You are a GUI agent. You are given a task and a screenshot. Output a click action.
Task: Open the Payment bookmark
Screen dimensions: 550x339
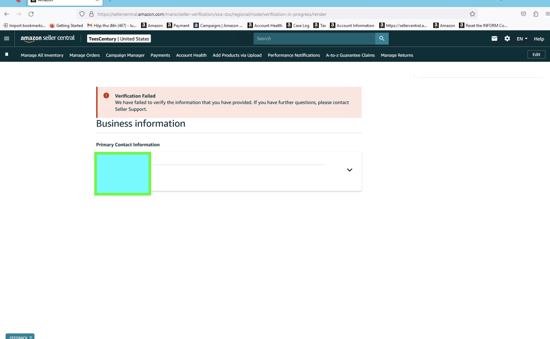[x=178, y=26]
